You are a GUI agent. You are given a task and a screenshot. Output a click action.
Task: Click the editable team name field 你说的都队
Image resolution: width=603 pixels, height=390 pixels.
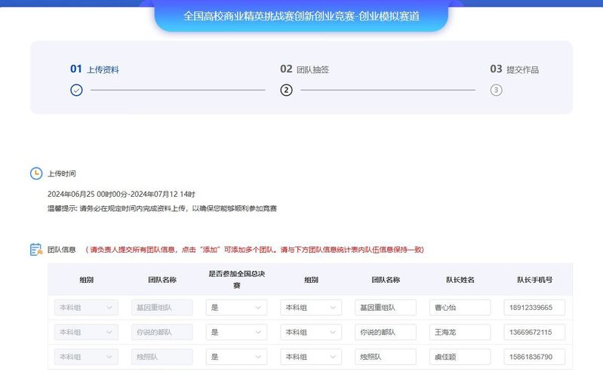pyautogui.click(x=385, y=332)
